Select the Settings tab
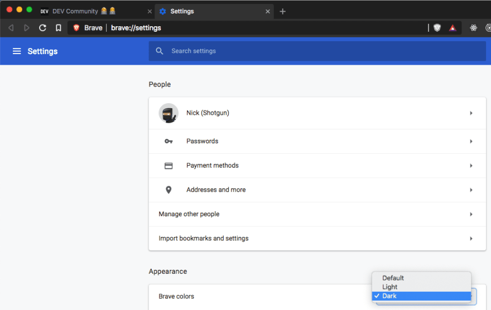The height and width of the screenshot is (310, 491). [214, 11]
